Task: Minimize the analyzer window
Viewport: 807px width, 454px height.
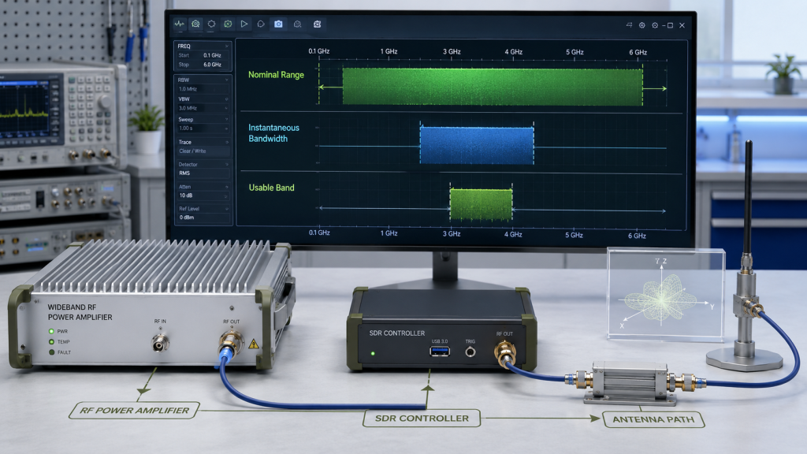Action: (664, 25)
